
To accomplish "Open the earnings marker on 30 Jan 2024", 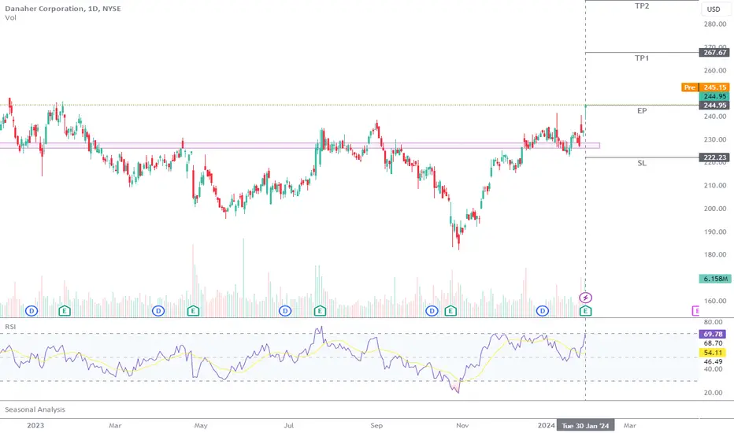I will pos(586,311).
